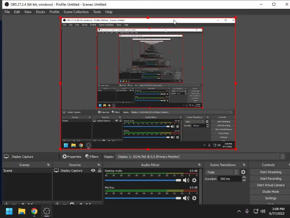Click the preview canvas nested OBS image
This screenshot has height=218, width=290.
click(148, 83)
